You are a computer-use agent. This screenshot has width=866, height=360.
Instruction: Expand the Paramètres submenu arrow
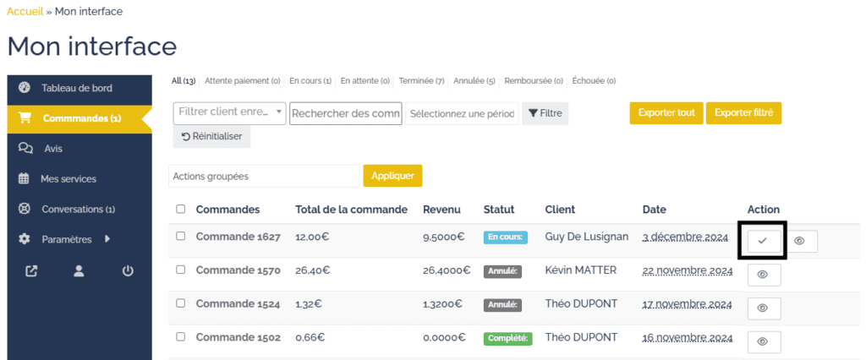pyautogui.click(x=107, y=239)
